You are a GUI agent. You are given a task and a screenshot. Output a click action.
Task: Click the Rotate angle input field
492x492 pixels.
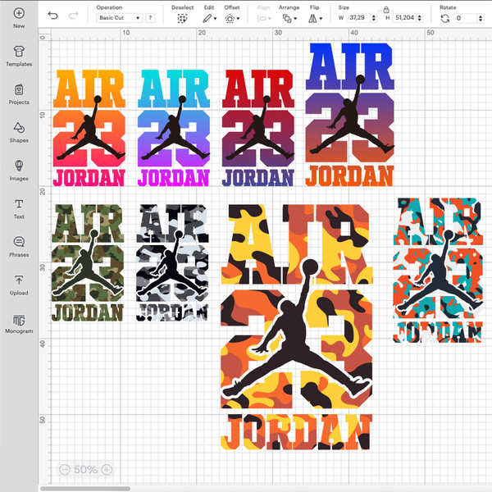(x=467, y=18)
